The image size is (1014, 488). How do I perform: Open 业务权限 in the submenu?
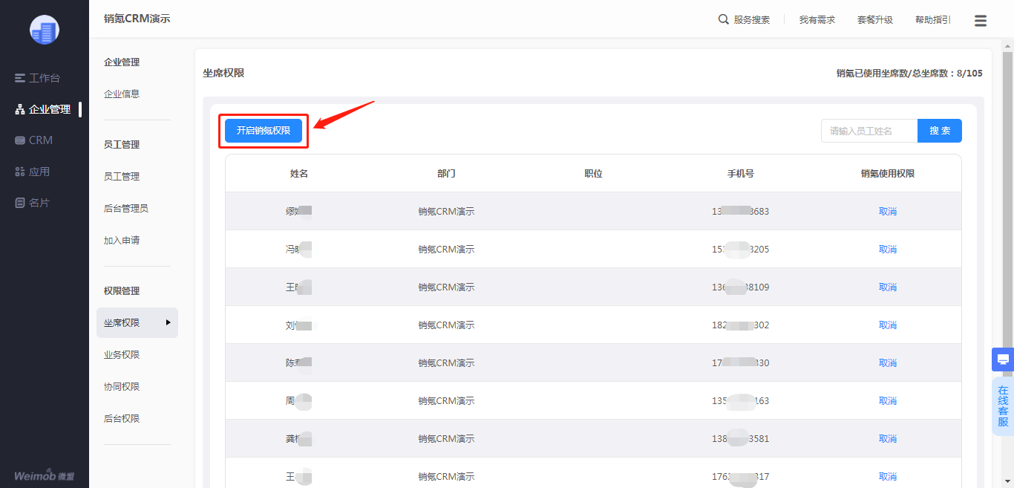[x=122, y=355]
